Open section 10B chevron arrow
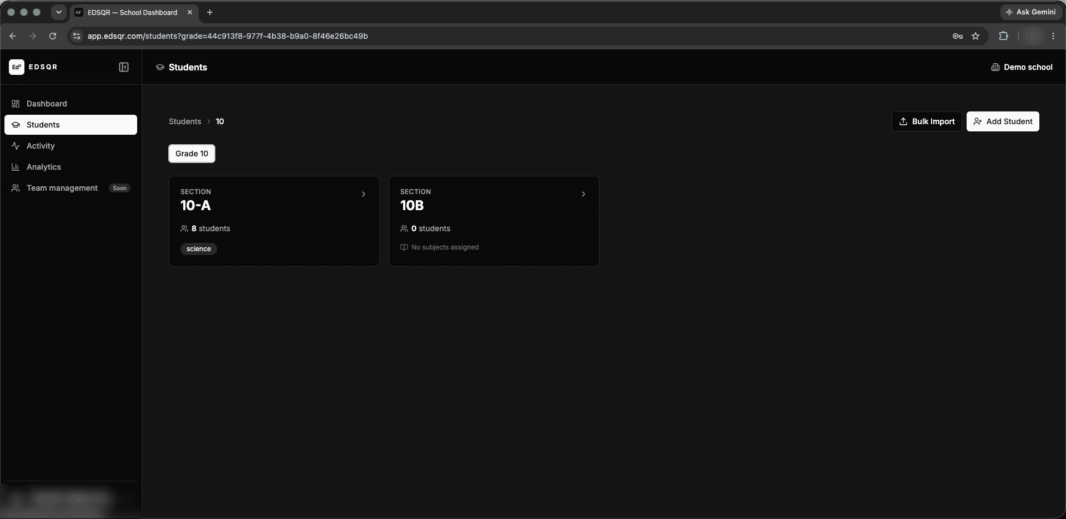 click(x=584, y=194)
